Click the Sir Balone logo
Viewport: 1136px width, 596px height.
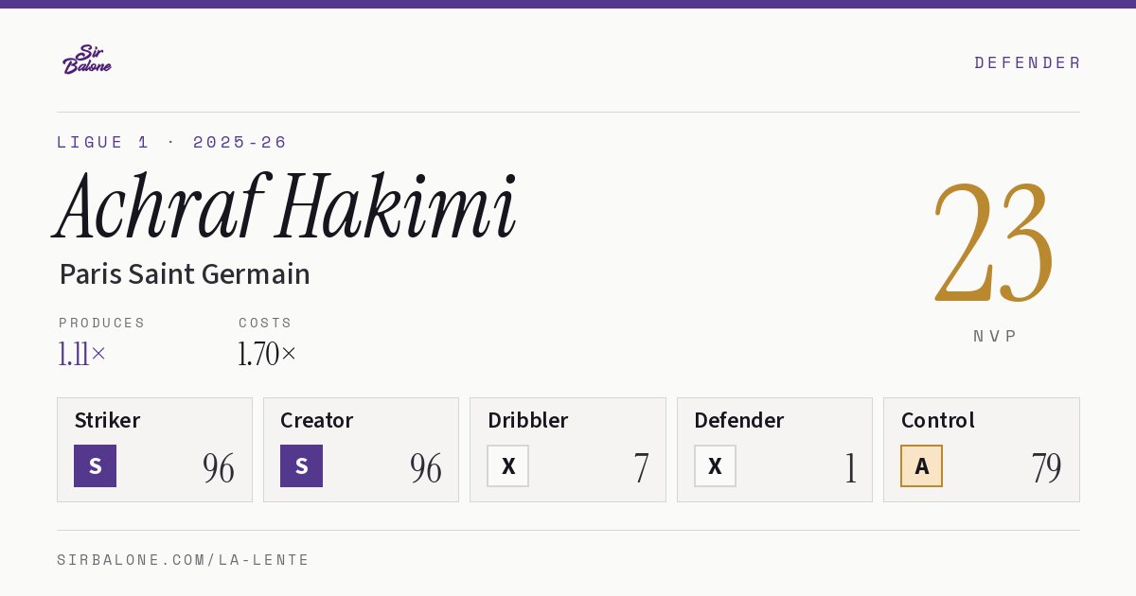[87, 60]
